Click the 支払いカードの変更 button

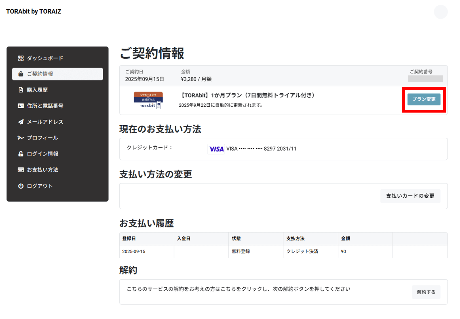click(410, 196)
